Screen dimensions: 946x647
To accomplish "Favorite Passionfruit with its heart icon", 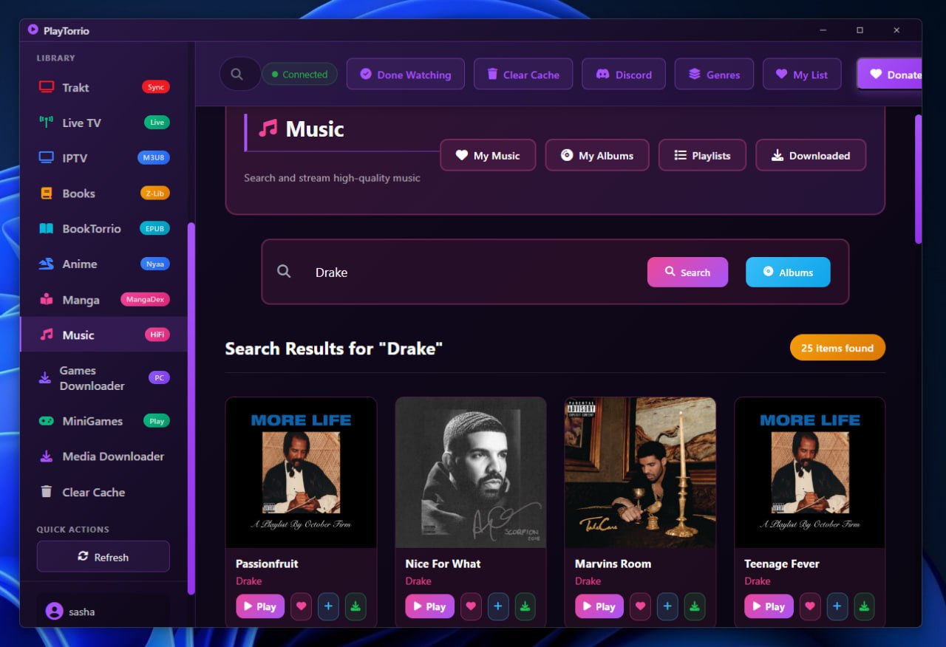I will point(301,606).
